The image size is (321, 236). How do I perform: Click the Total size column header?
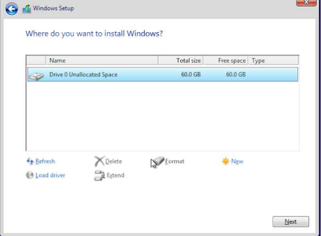181,61
